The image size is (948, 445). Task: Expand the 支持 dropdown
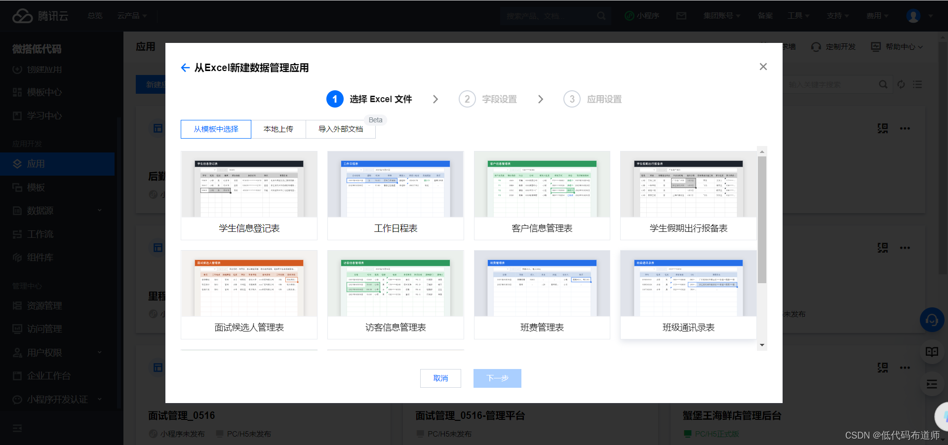(838, 16)
